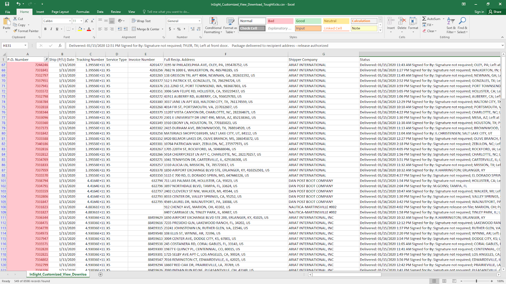506x284 pixels.
Task: Toggle Align Right for cell text
Action: point(112,29)
